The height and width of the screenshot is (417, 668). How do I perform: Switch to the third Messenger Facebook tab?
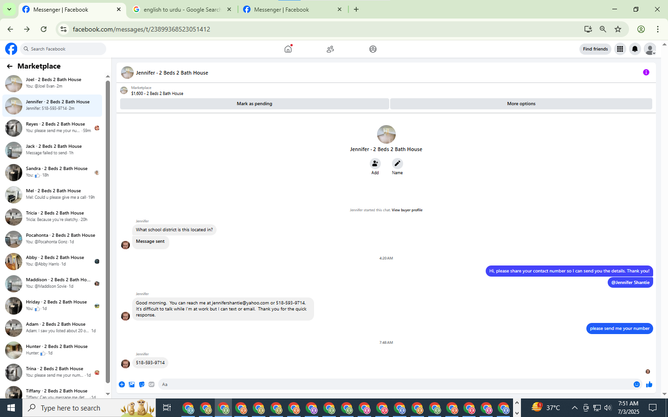(x=292, y=9)
